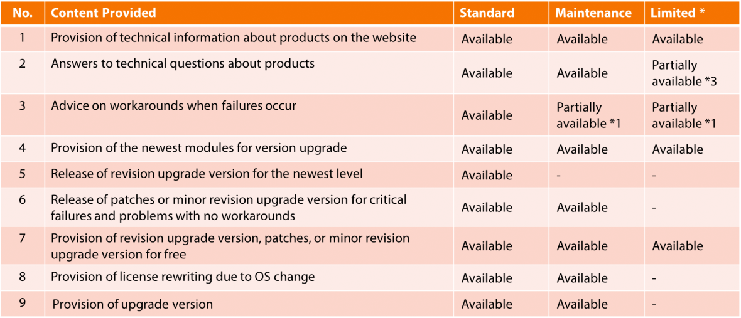The image size is (741, 318).
Task: Click "Provision of upgrade version" in row 9
Action: click(133, 304)
